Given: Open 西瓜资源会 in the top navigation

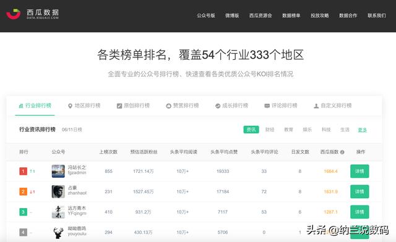Looking at the screenshot, I should click(x=260, y=15).
